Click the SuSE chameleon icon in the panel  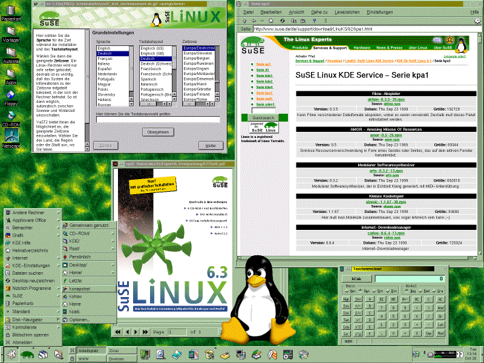(x=27, y=354)
